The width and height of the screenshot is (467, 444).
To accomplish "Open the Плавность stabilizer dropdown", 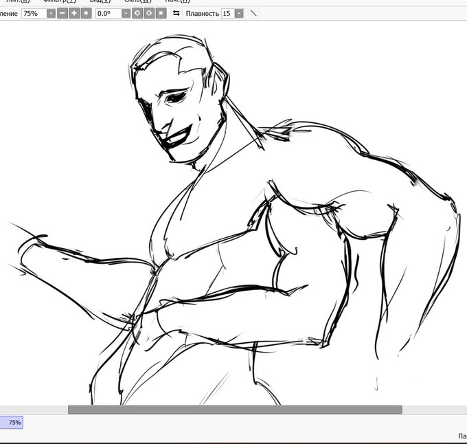I will (x=239, y=14).
